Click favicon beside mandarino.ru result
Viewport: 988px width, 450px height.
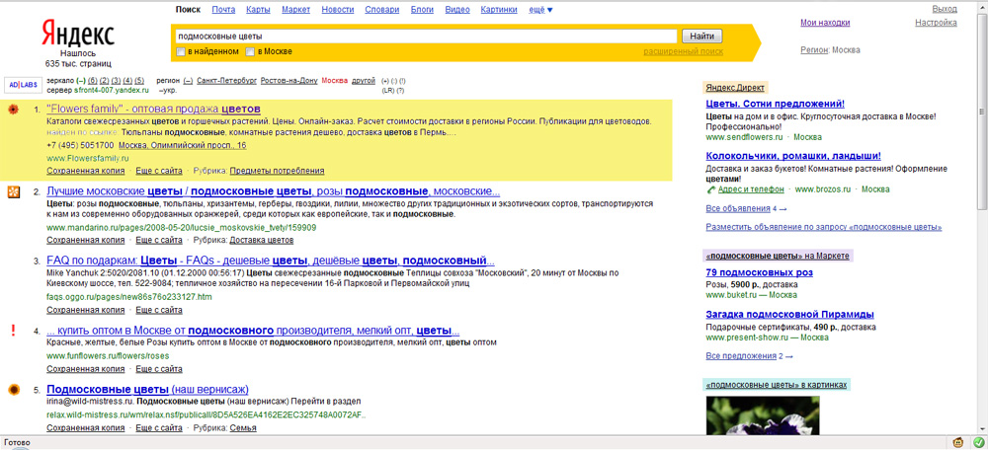coord(13,192)
